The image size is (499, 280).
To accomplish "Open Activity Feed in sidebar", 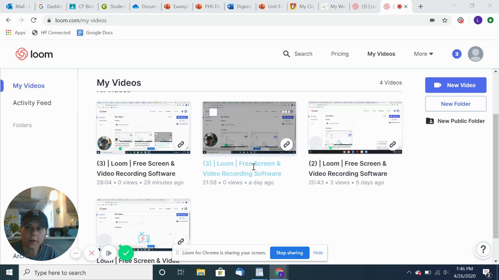I will 32,103.
